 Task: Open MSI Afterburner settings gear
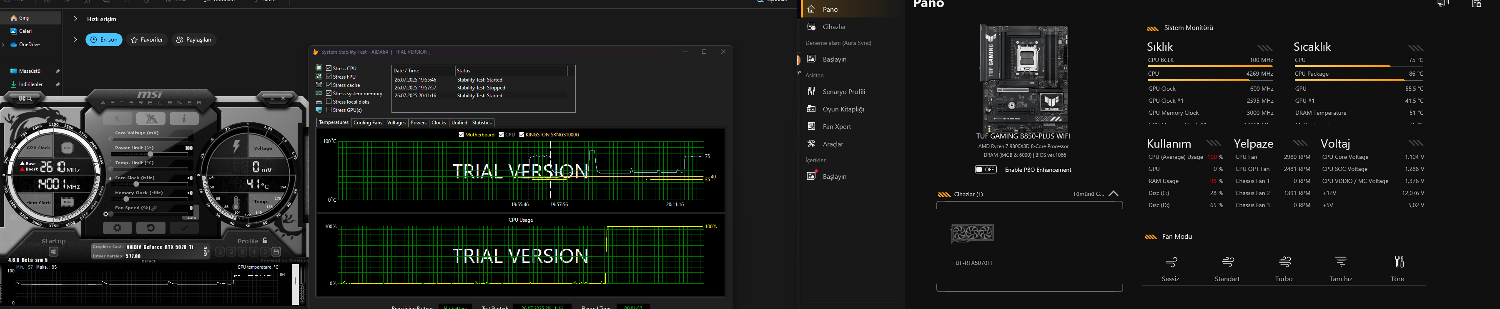pos(117,227)
